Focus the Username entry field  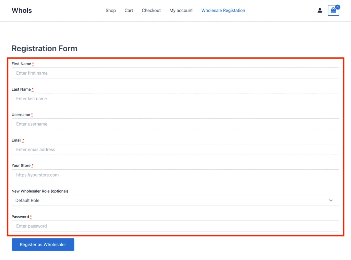pyautogui.click(x=175, y=124)
